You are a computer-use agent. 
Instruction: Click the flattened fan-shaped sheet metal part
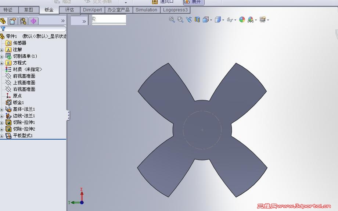(202, 130)
